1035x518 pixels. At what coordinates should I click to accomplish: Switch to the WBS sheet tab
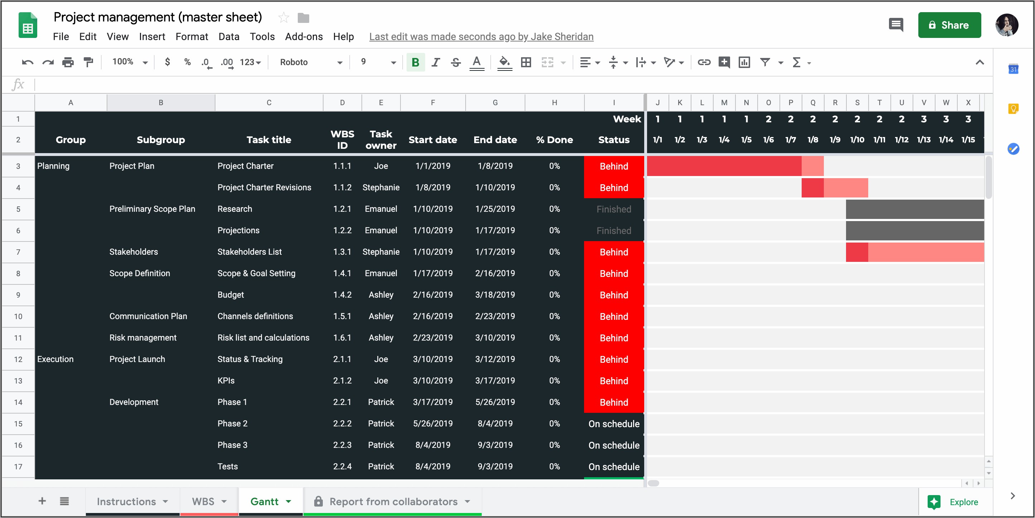tap(203, 502)
